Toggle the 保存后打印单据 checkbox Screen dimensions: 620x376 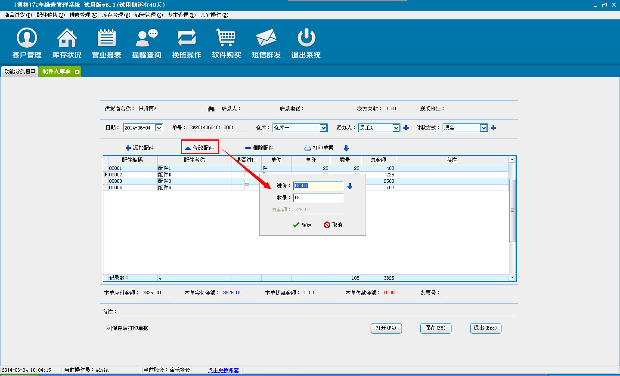click(x=109, y=328)
